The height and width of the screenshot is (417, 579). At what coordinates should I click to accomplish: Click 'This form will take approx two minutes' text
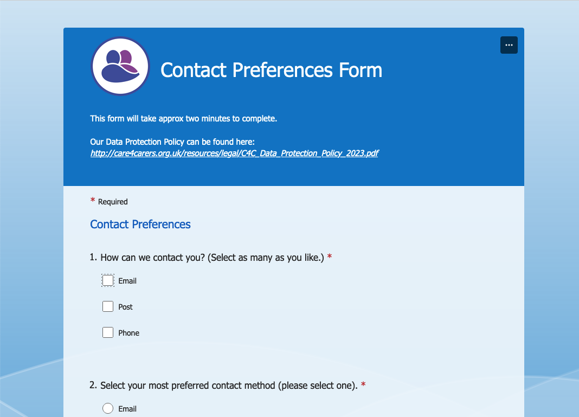[x=184, y=119]
